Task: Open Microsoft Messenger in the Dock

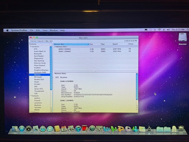Action: click(135, 129)
